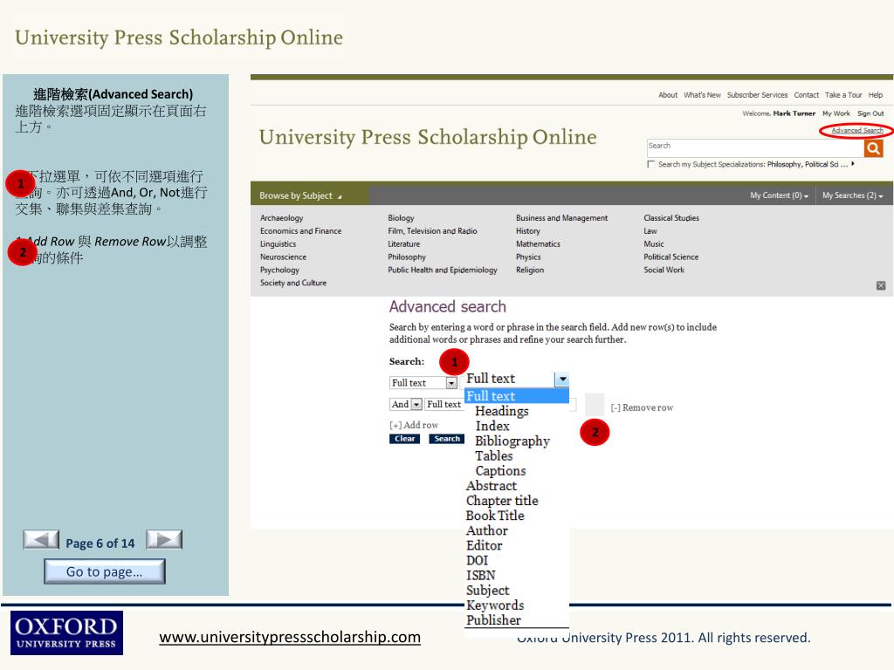
Task: Click Add row link
Action: tap(414, 425)
